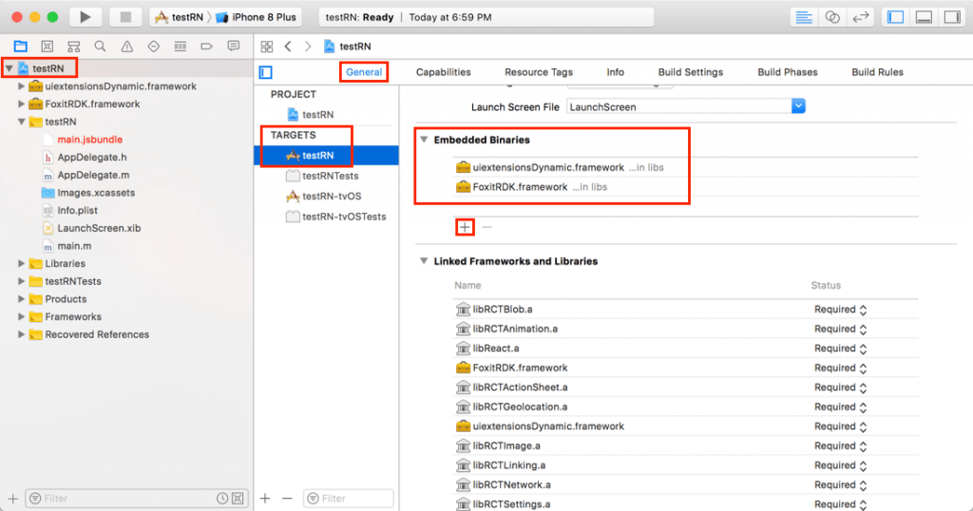Select the testRN scheme in toolbar
This screenshot has height=511, width=973.
pos(180,17)
